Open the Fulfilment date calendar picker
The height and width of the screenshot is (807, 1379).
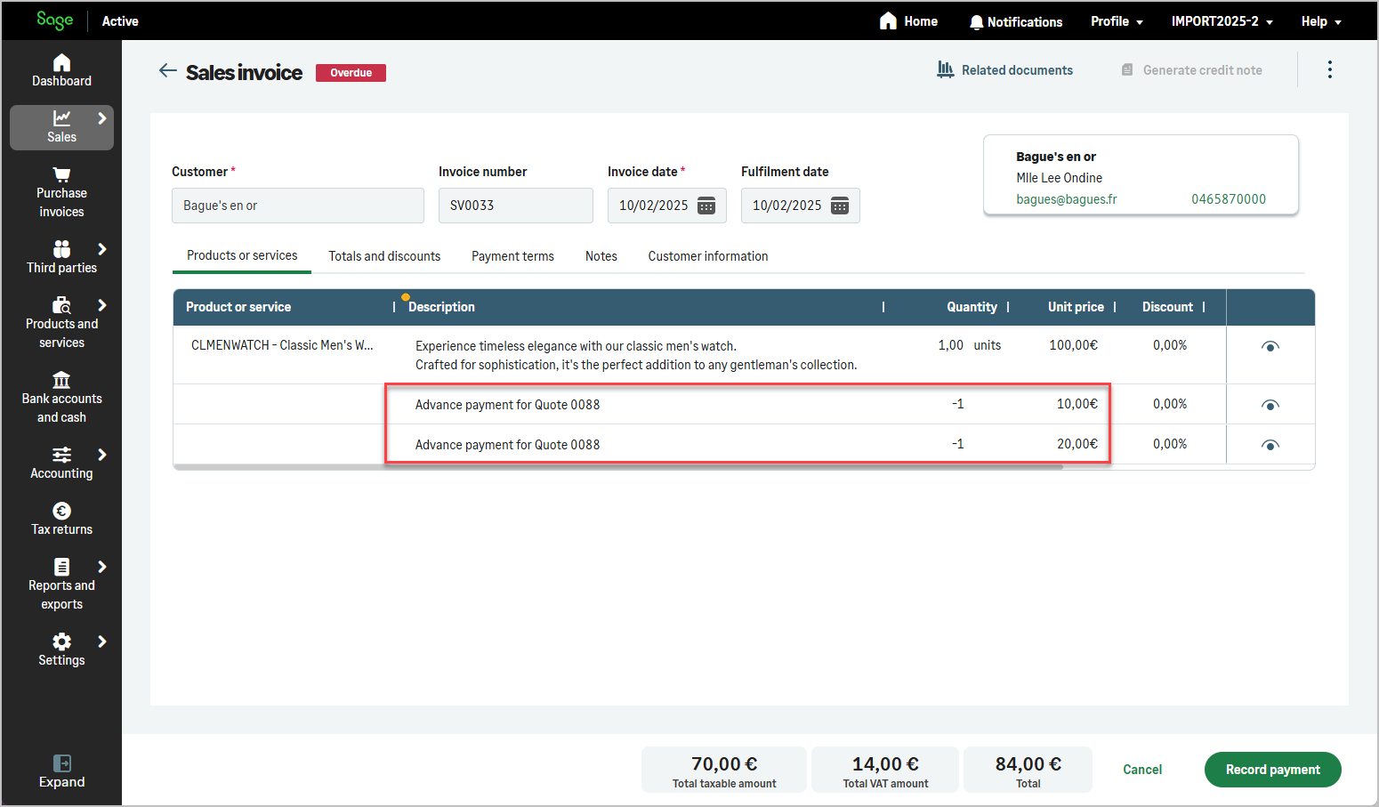(x=840, y=206)
